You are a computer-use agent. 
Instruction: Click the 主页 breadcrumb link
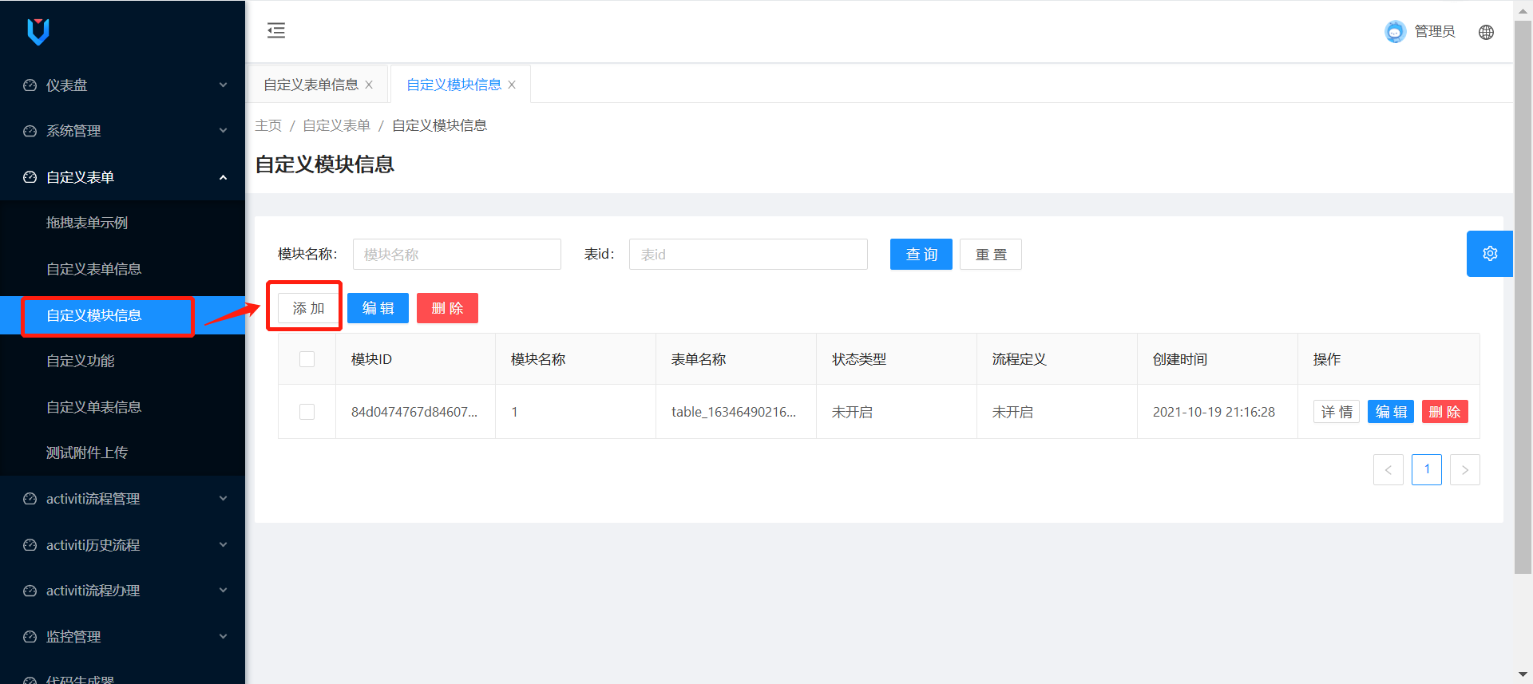click(x=268, y=125)
